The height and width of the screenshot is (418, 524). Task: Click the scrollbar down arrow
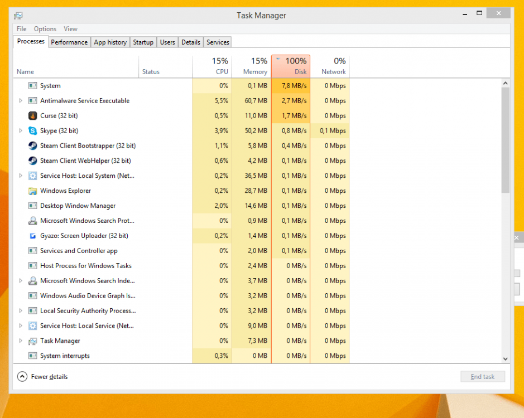pyautogui.click(x=505, y=359)
